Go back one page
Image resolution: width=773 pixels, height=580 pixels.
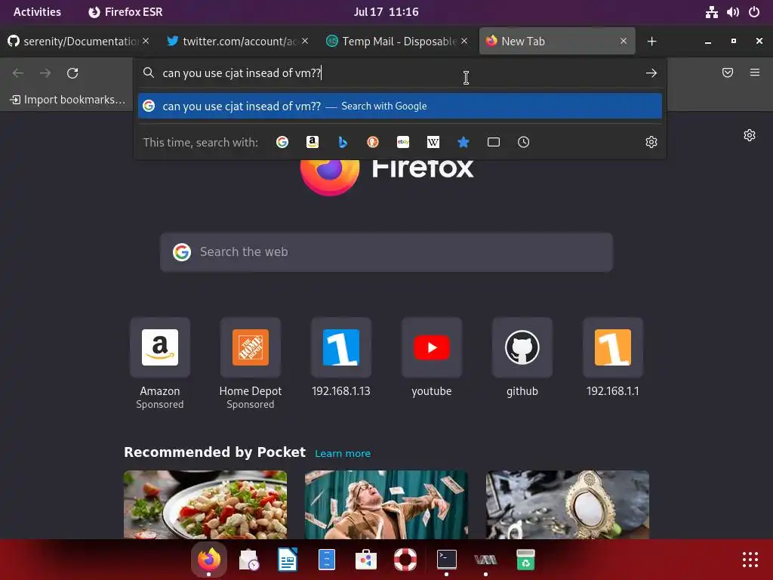(18, 73)
